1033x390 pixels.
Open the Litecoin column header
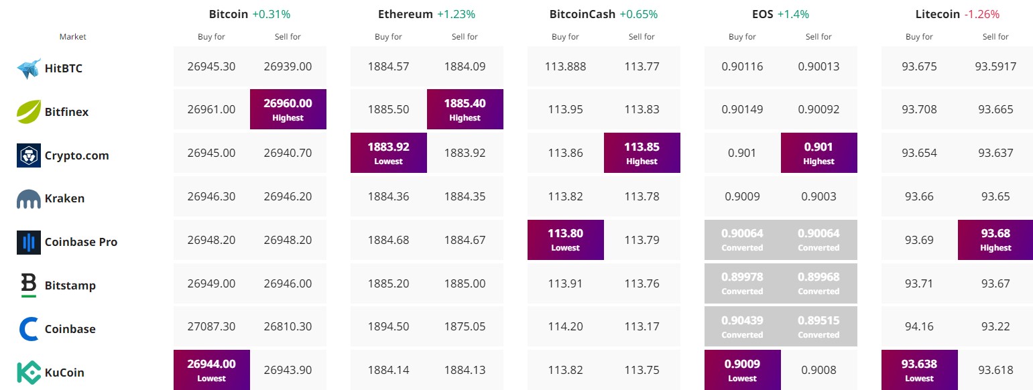click(x=938, y=14)
